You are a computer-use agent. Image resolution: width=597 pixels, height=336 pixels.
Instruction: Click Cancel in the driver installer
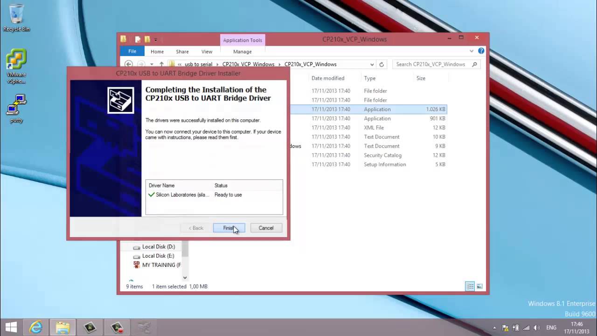pos(266,228)
